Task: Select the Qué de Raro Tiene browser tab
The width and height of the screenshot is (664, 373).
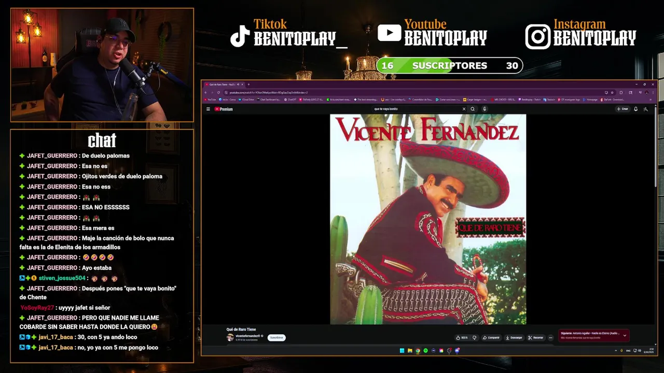Action: point(224,84)
